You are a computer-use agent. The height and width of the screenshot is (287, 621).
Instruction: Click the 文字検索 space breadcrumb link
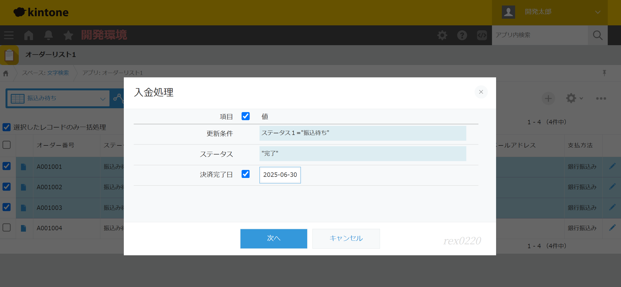[58, 73]
